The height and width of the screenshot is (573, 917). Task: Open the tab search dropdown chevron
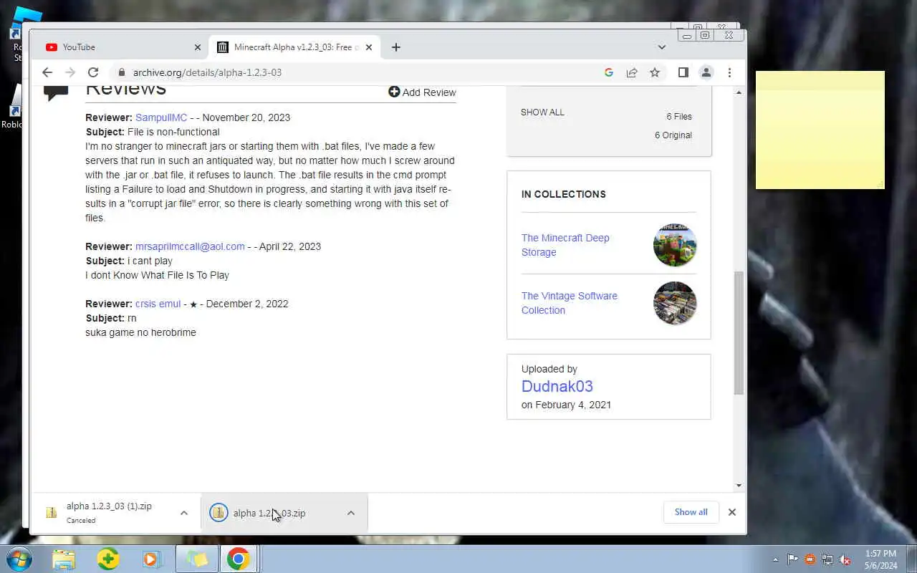pos(662,47)
